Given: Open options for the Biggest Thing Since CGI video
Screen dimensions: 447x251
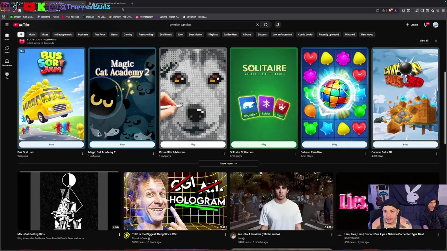Looking at the screenshot, I should [x=226, y=235].
